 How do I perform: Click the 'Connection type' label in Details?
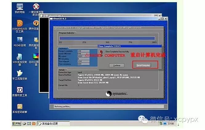(x=65, y=72)
